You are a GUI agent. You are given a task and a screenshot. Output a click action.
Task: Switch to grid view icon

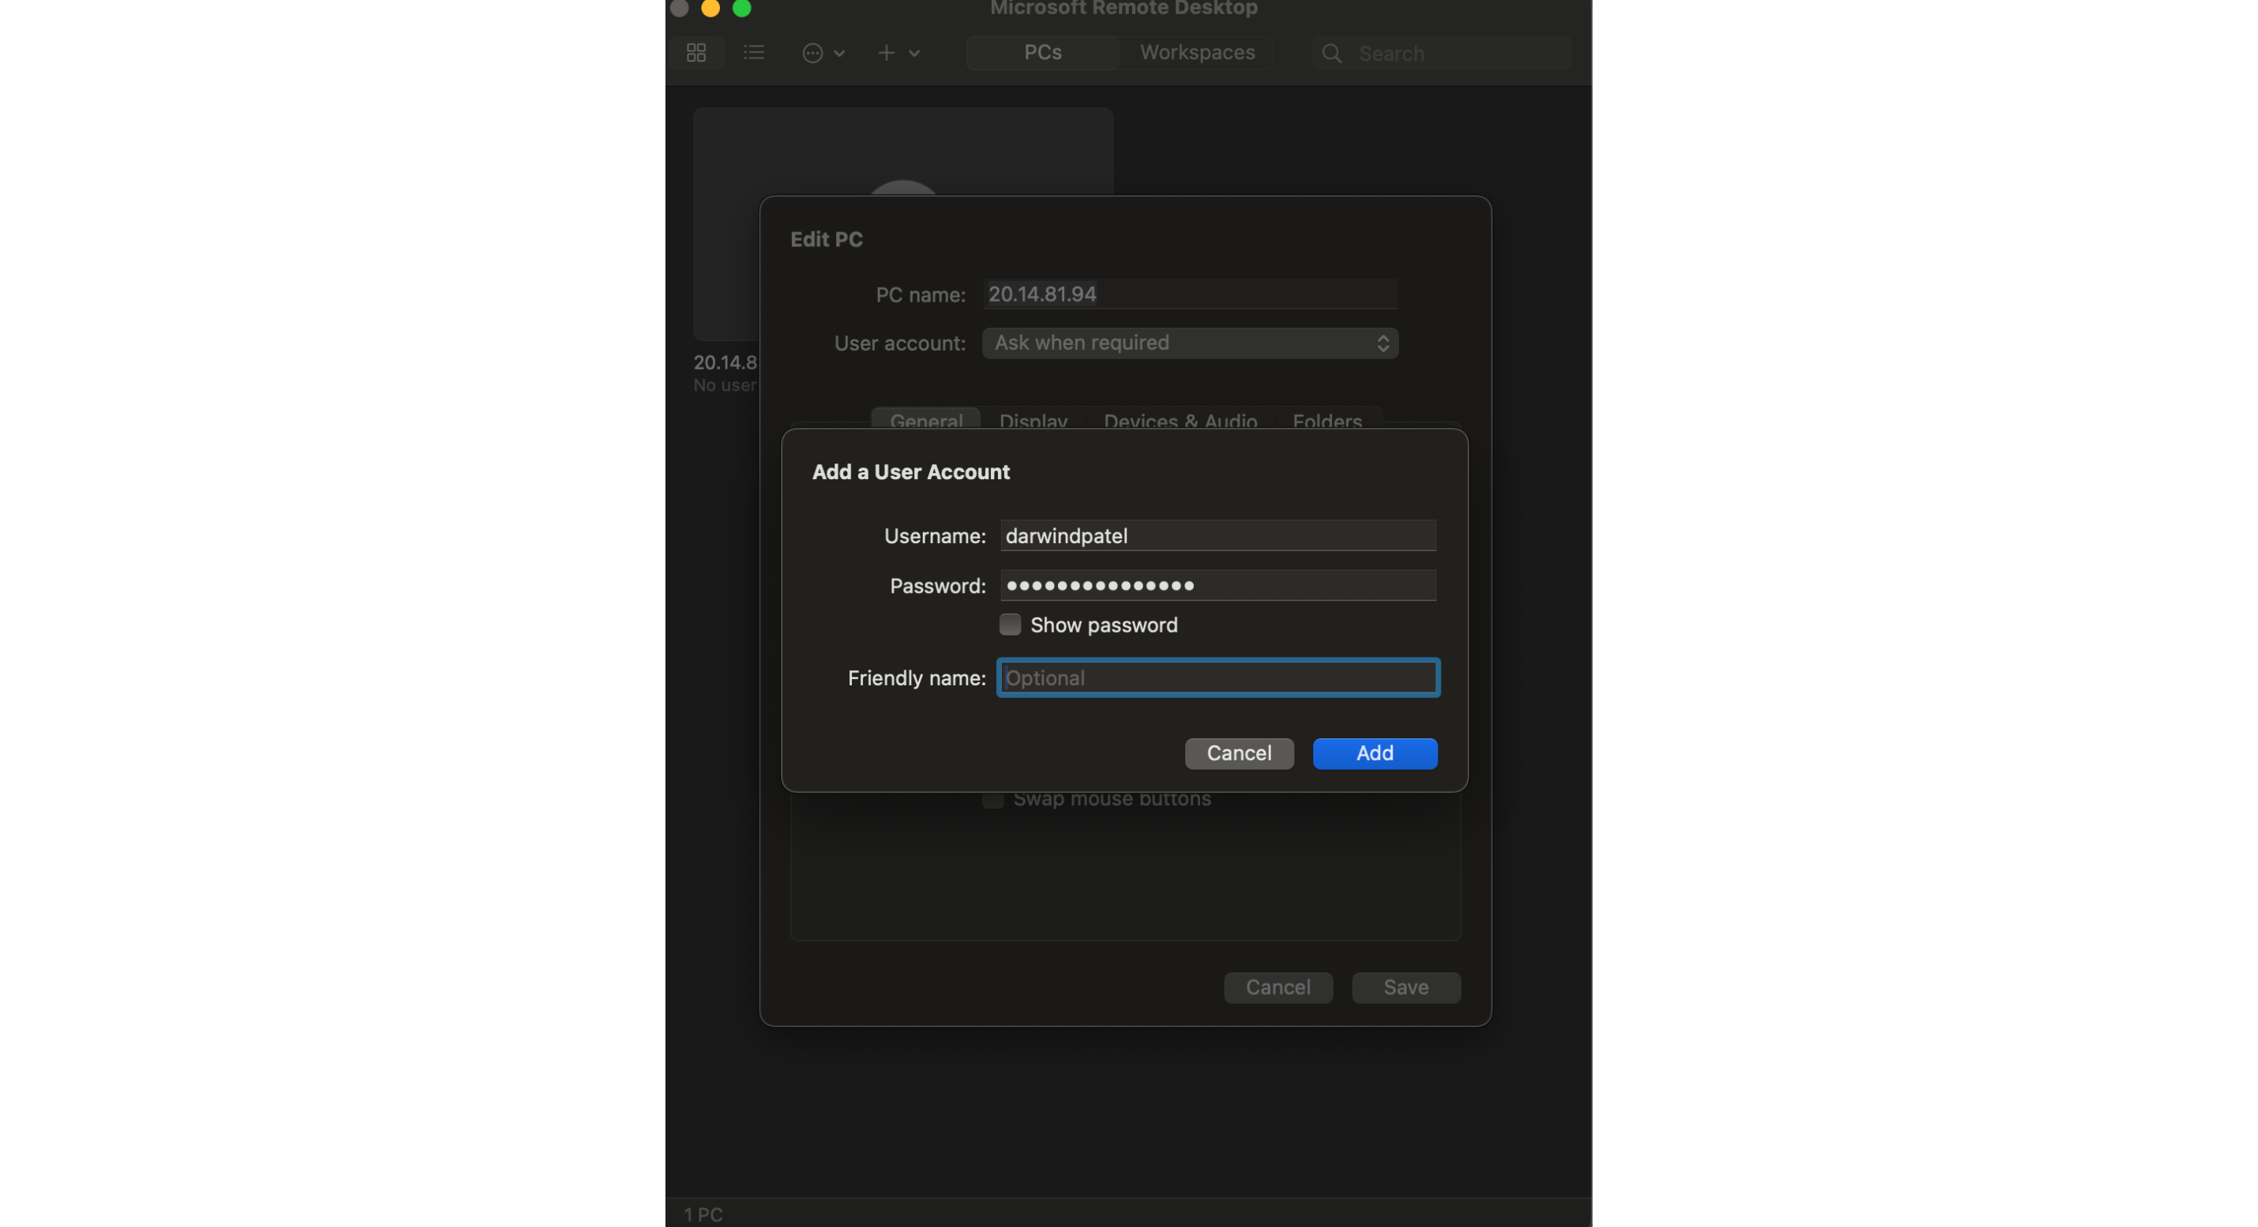click(x=696, y=54)
